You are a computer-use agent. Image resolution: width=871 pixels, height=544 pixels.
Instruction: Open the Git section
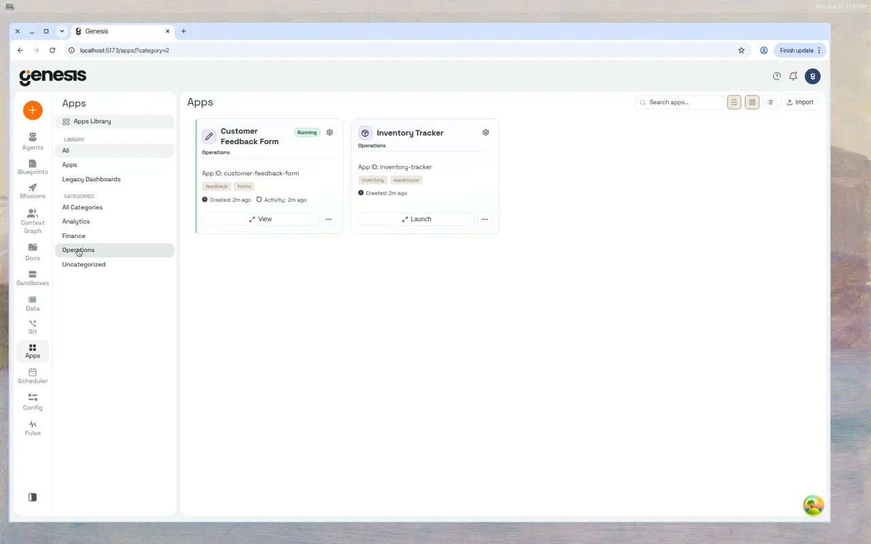[33, 327]
